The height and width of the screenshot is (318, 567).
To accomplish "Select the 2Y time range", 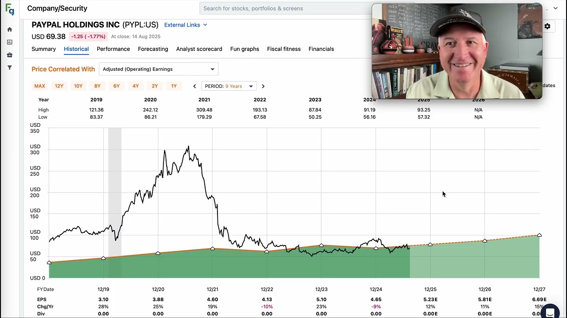I will pyautogui.click(x=155, y=86).
